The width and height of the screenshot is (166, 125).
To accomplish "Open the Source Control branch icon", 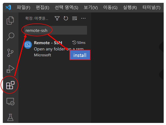I will click(10, 53).
